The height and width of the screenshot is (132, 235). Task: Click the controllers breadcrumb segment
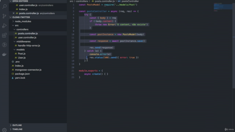click(82, 1)
